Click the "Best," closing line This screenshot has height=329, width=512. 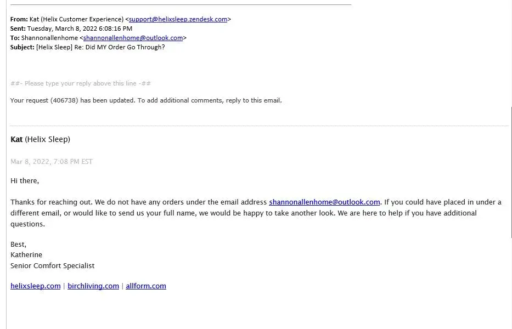pos(18,245)
